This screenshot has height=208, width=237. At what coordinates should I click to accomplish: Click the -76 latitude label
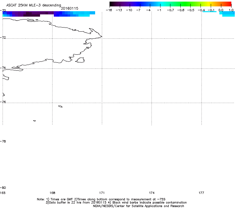click(3, 102)
